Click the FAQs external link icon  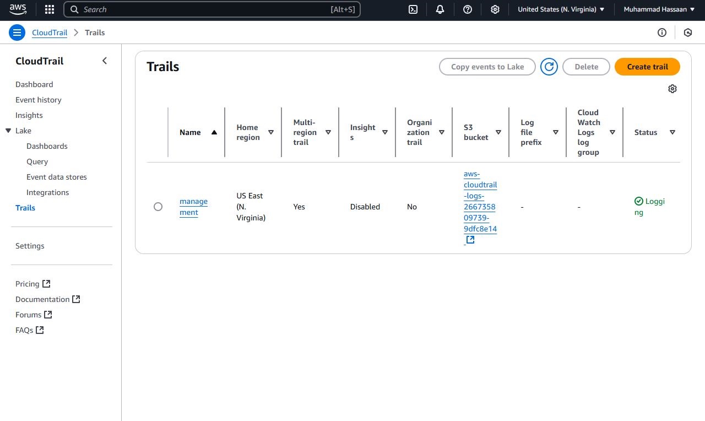[x=40, y=330]
